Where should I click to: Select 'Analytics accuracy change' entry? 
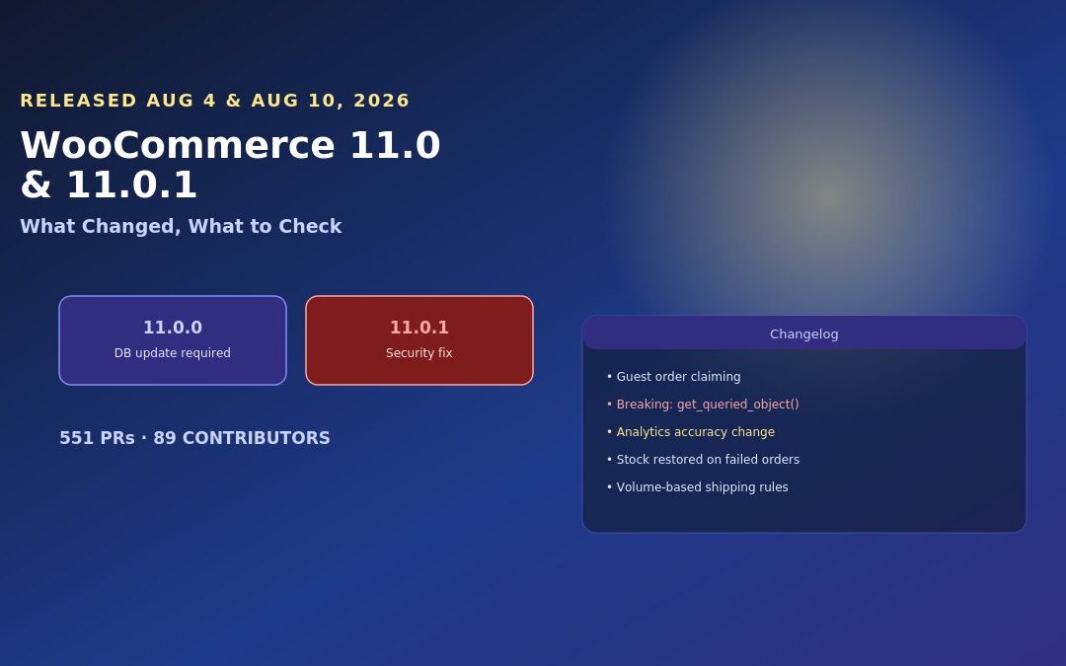(691, 432)
